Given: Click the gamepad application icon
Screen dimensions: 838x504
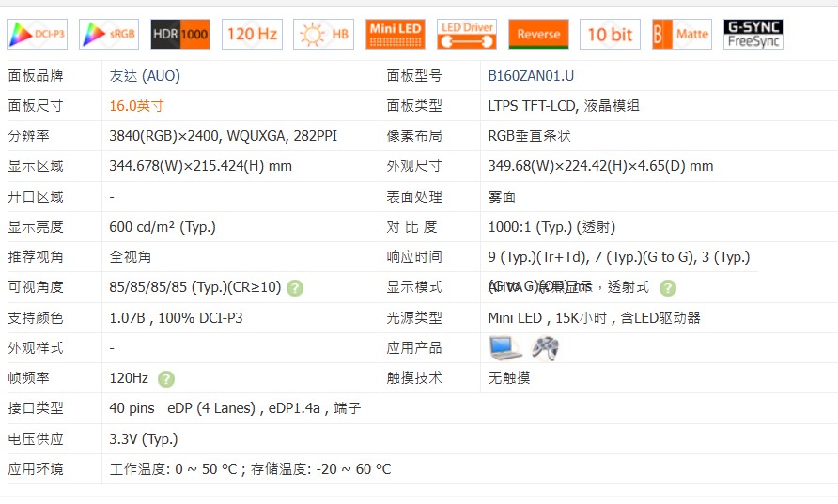Looking at the screenshot, I should pos(545,348).
